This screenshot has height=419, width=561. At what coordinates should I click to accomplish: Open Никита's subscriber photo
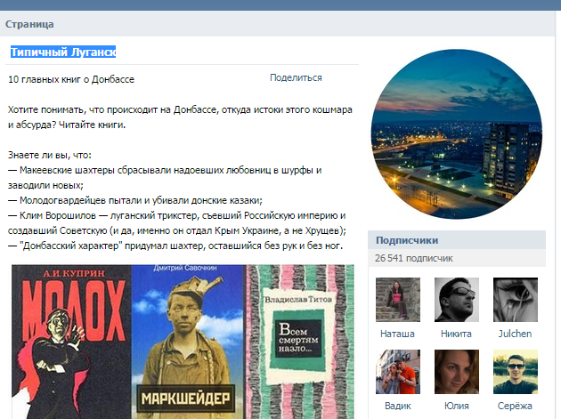point(457,300)
